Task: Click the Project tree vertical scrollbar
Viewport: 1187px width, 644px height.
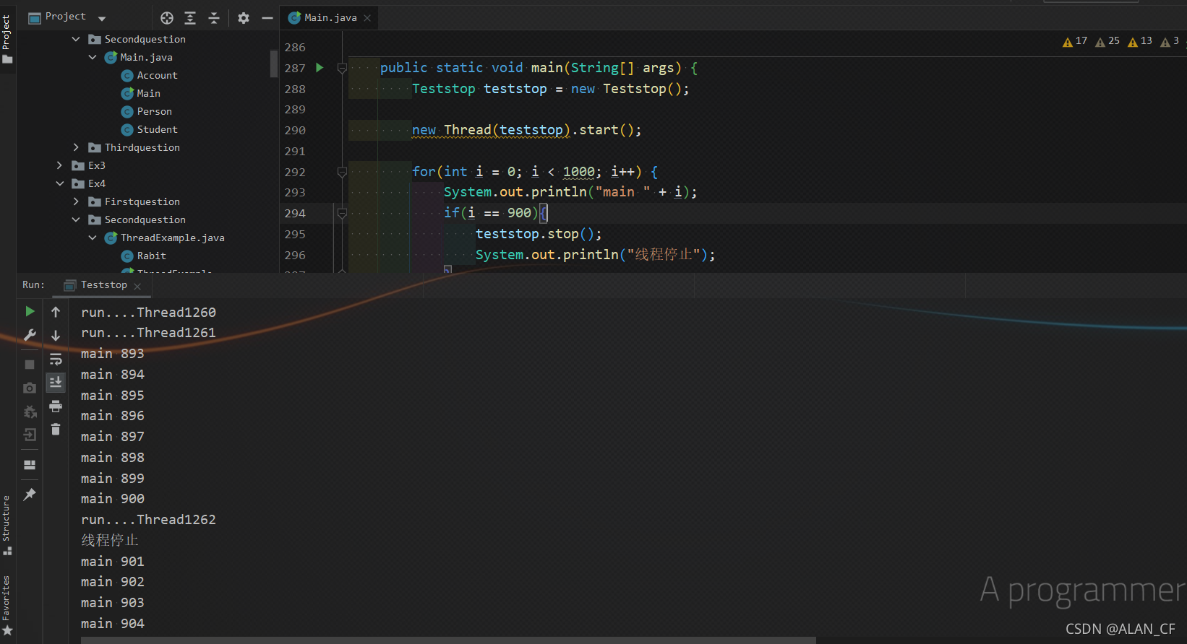Action: (274, 64)
